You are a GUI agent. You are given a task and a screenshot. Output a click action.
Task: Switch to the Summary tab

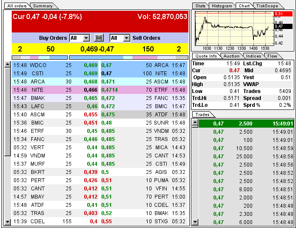coord(43,6)
